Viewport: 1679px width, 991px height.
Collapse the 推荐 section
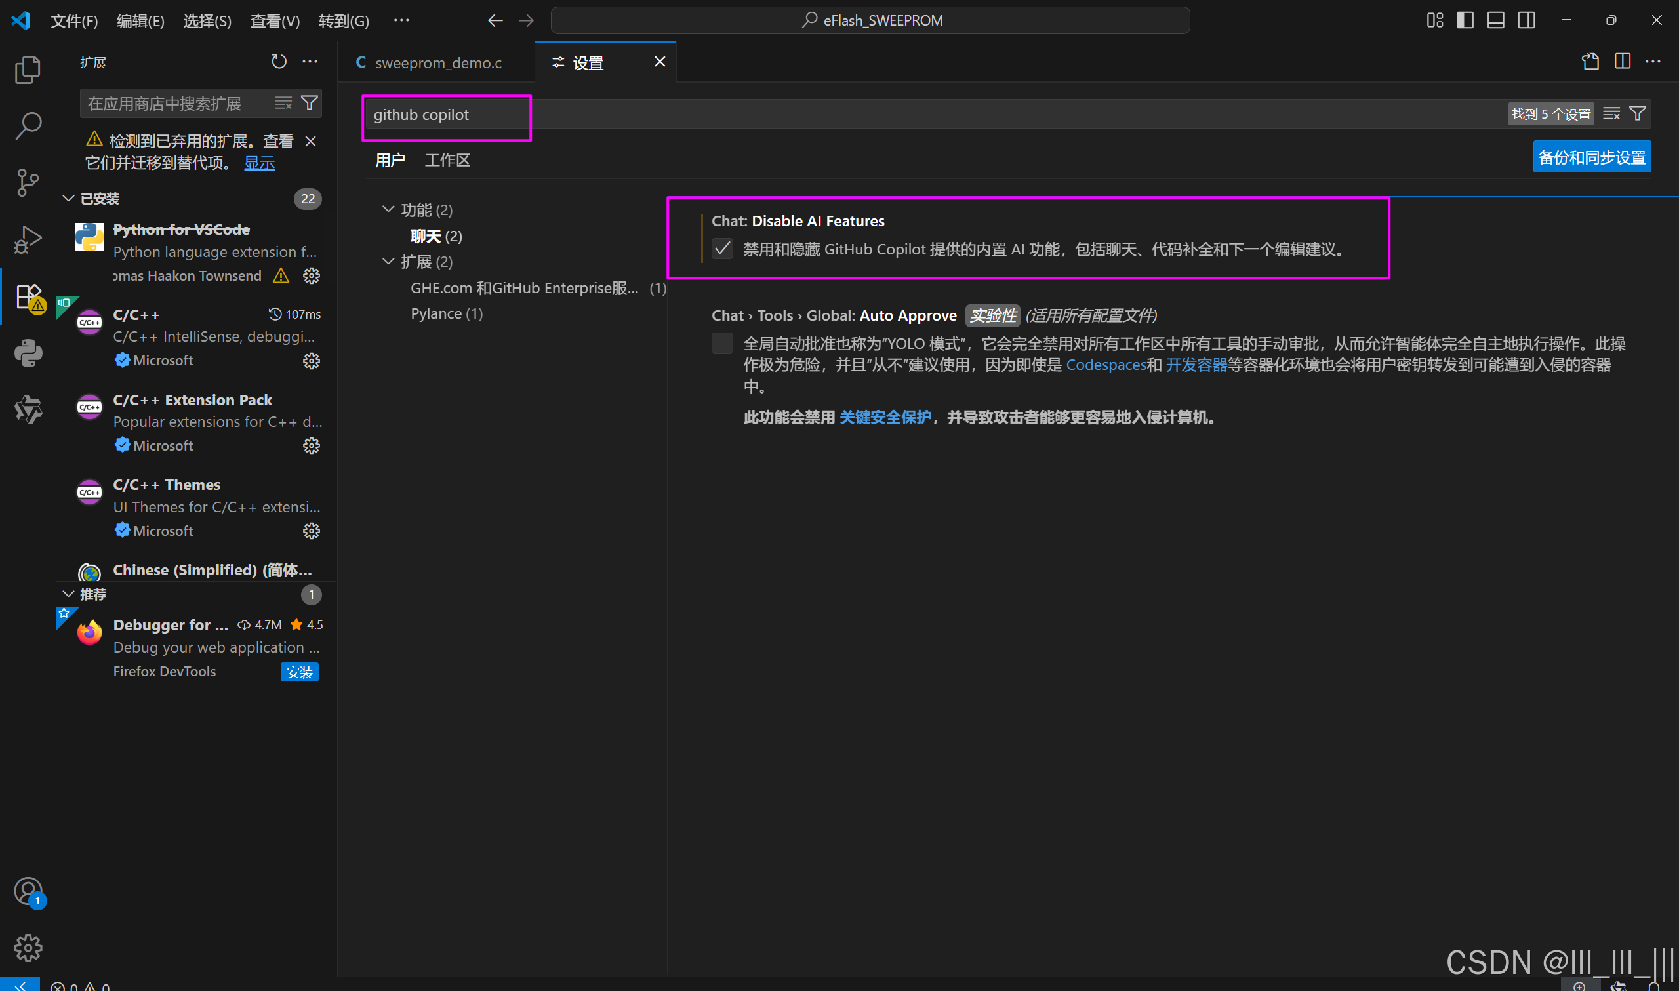(x=68, y=594)
